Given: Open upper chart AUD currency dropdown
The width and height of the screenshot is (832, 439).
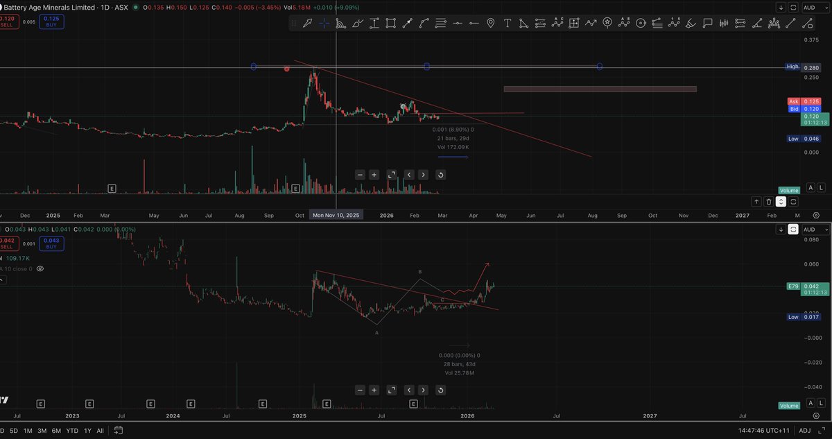Looking at the screenshot, I should click(x=815, y=6).
